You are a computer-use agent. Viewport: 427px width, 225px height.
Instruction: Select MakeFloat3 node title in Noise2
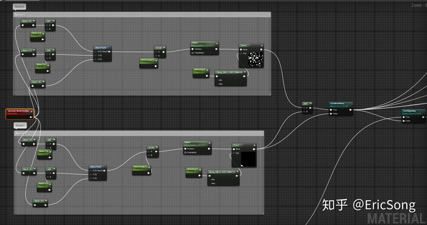100,47
